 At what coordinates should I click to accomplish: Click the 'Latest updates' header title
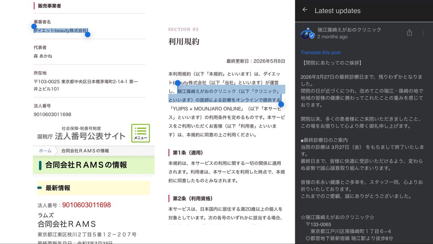point(337,11)
